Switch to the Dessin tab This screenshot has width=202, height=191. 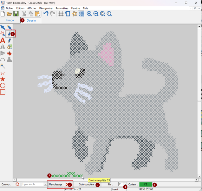coord(31,20)
